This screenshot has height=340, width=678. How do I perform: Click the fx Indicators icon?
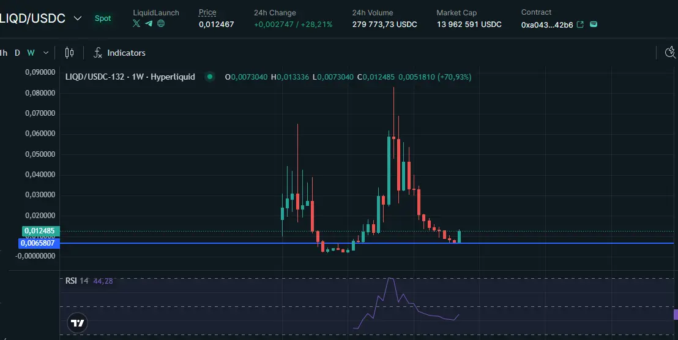tap(98, 53)
